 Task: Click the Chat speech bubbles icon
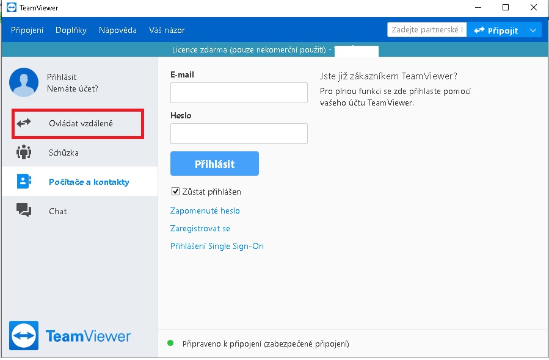(24, 211)
